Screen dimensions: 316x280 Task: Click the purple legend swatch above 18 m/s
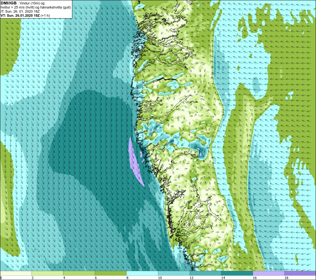(300, 273)
